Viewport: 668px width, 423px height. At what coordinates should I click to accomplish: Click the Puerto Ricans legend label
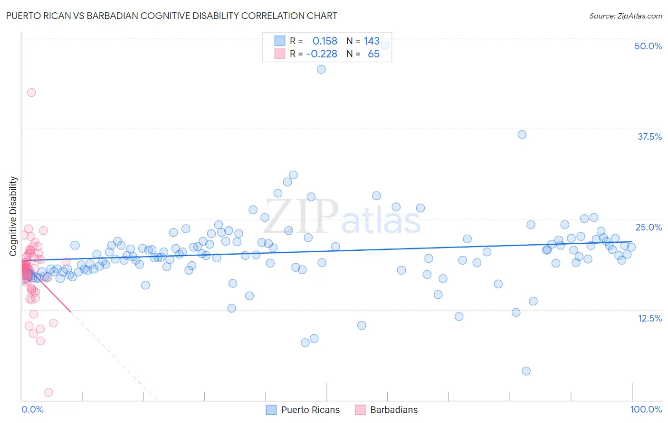point(310,410)
